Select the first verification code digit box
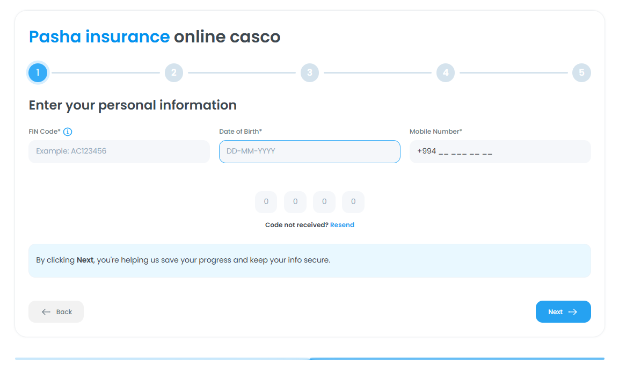Viewport: 619px width, 371px height. tap(266, 202)
